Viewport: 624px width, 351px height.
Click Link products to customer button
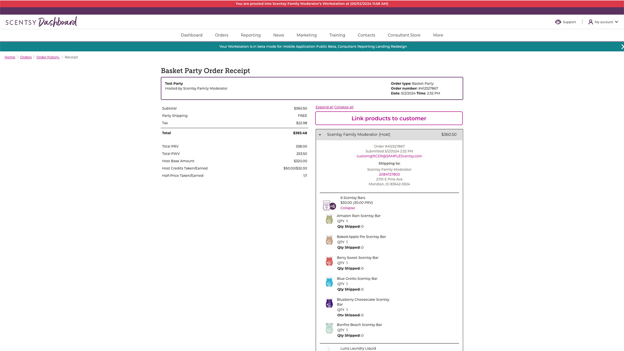(389, 118)
